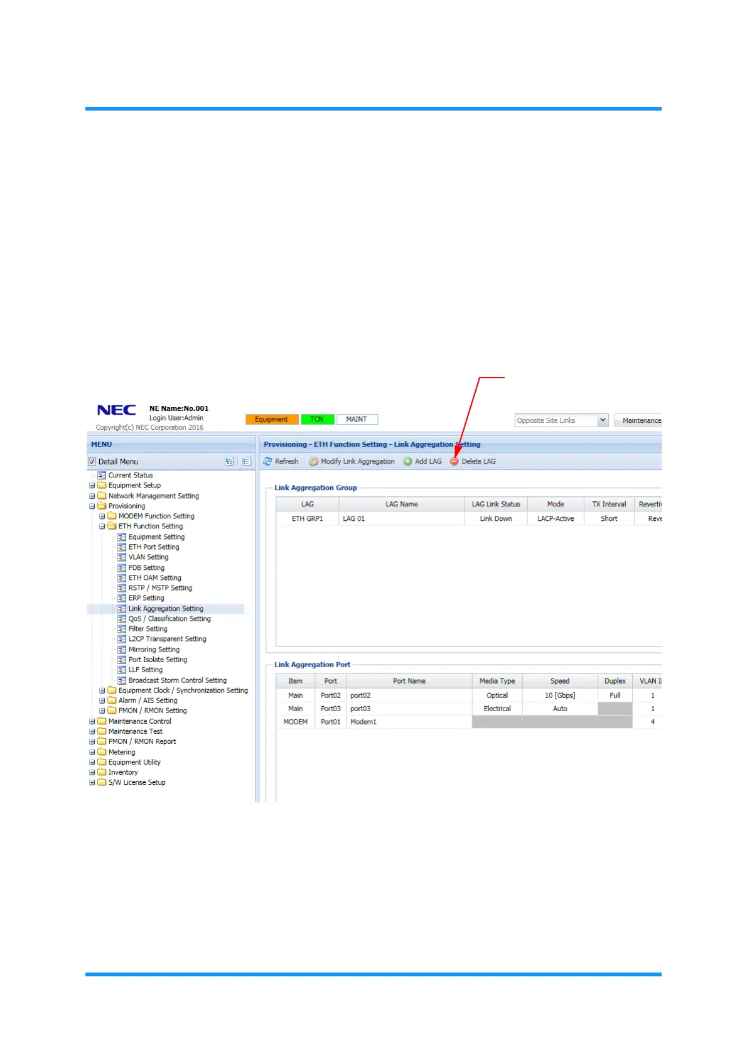Screen dimensions: 747x1058
Task: Click the red Delete LAG icon
Action: pyautogui.click(x=454, y=461)
